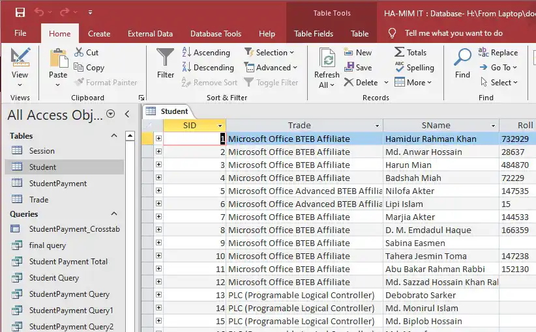
Task: Collapse the navigation pane
Action: (127, 114)
